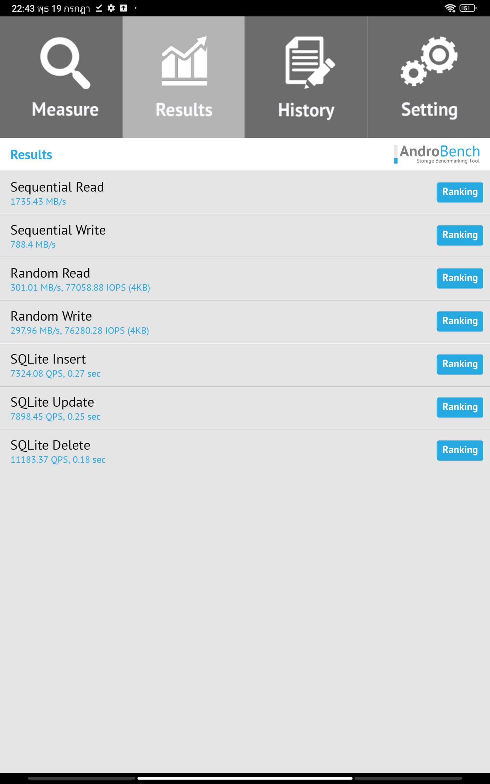Screen dimensions: 490x784
Task: View Ranking for Random Read
Action: (x=460, y=278)
